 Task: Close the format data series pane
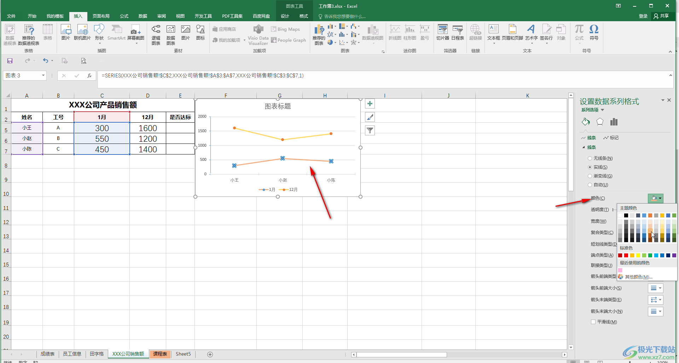(669, 100)
